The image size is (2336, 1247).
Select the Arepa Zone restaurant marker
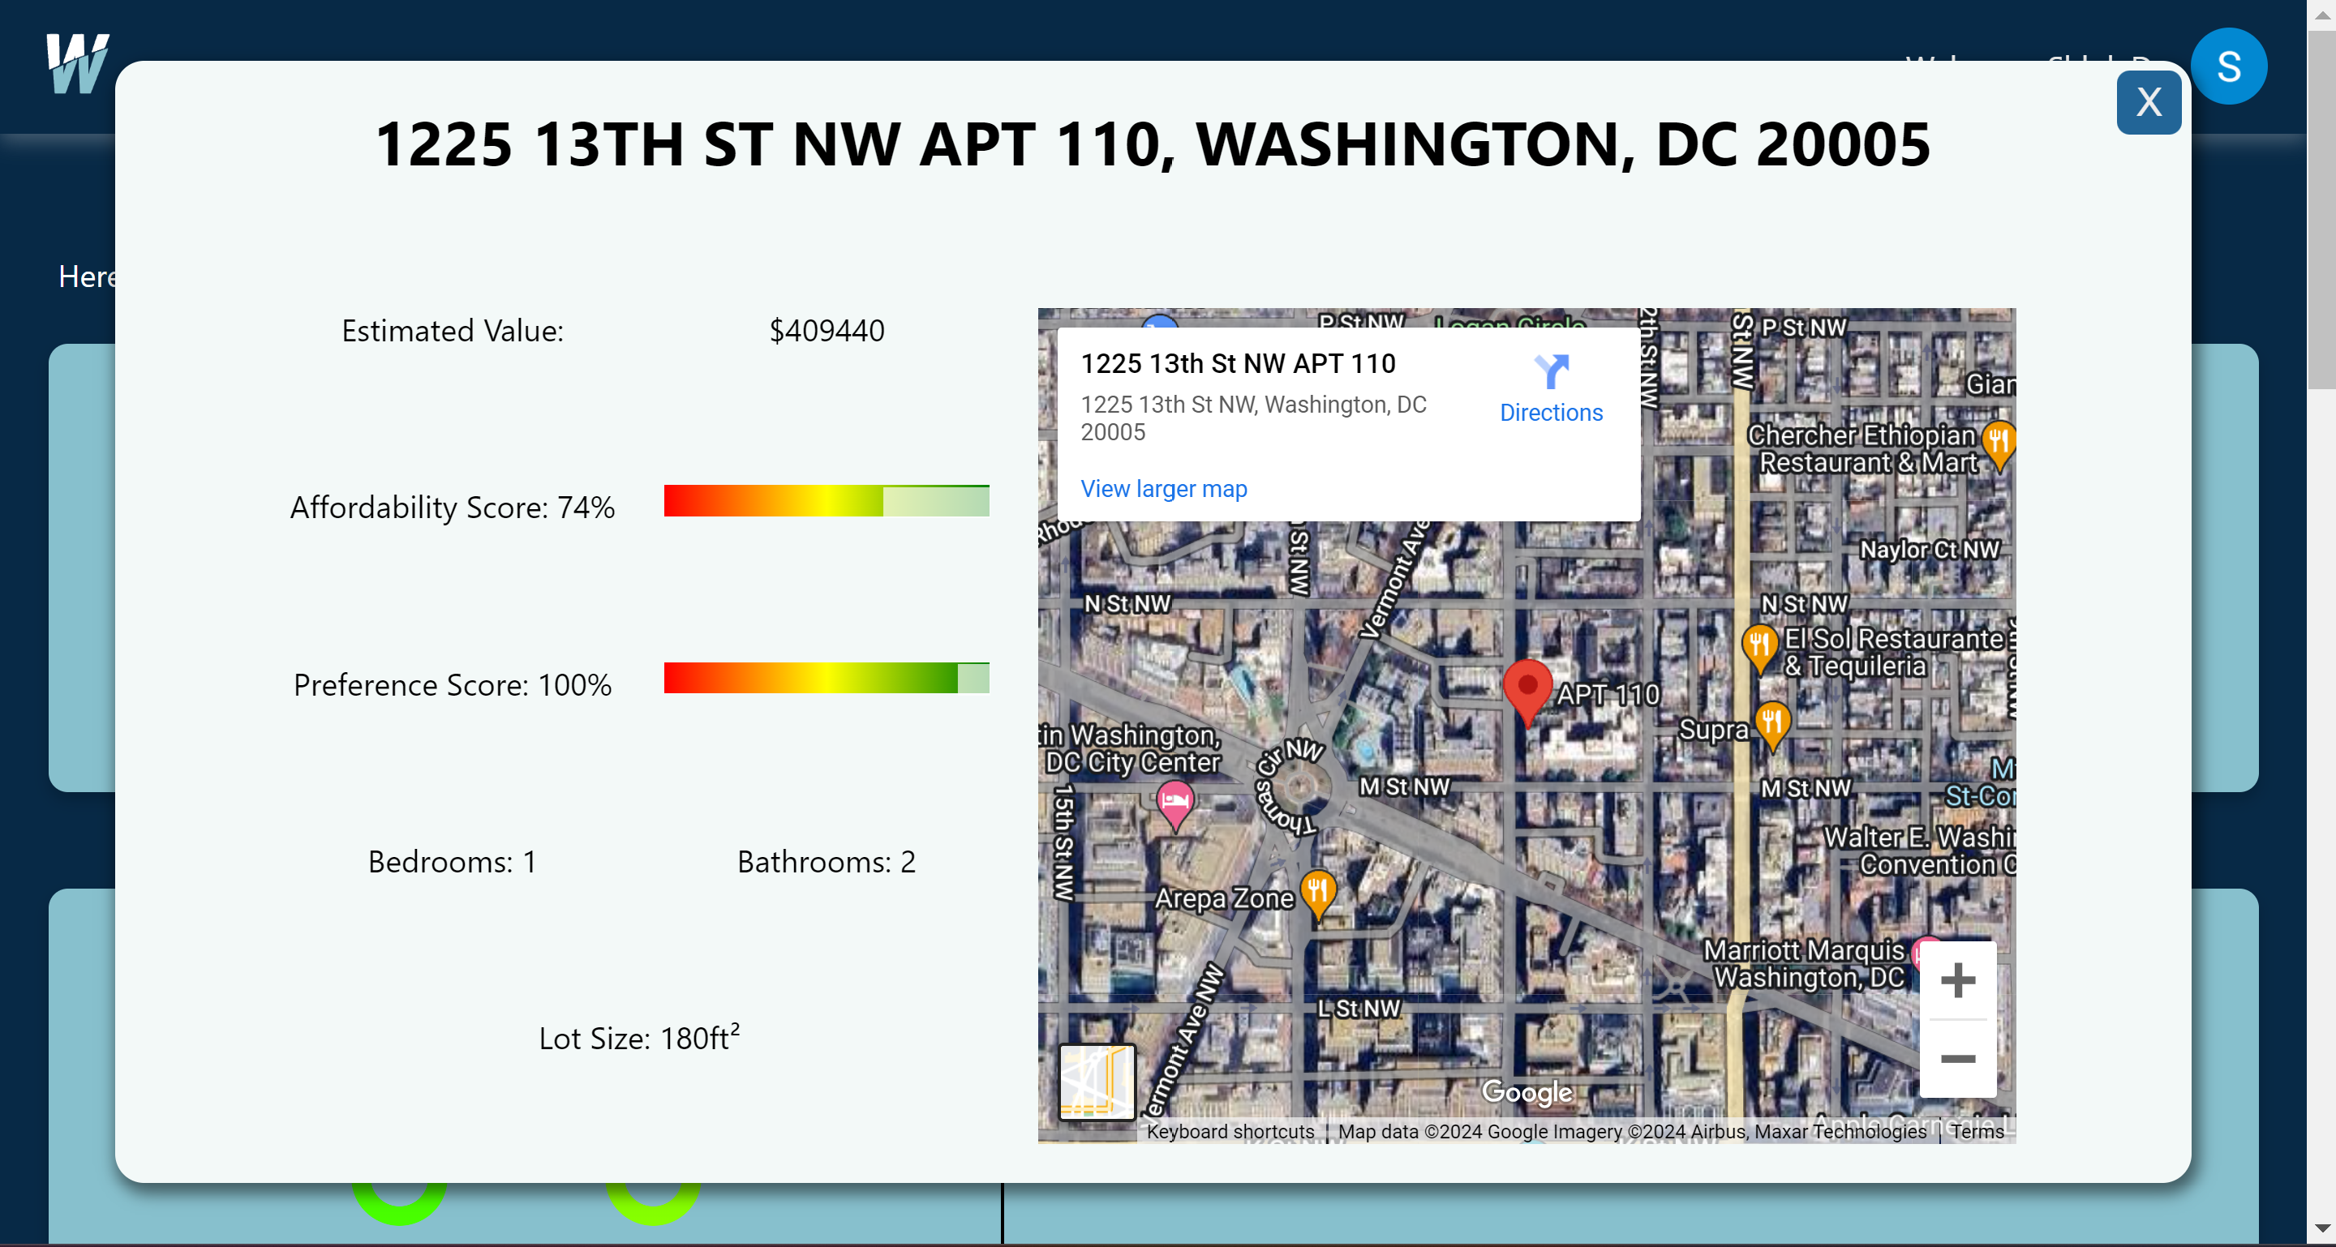[x=1317, y=892]
